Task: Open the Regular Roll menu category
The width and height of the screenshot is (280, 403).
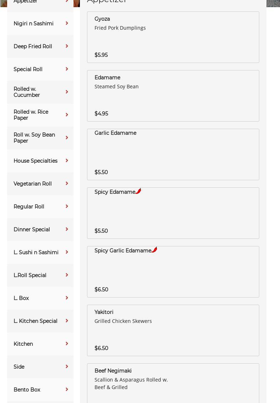Action: pyautogui.click(x=29, y=207)
